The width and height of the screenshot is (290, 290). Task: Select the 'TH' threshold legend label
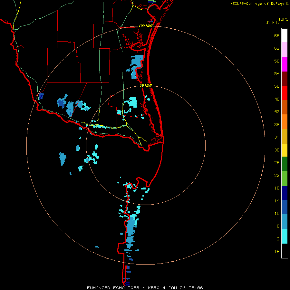click(277, 252)
